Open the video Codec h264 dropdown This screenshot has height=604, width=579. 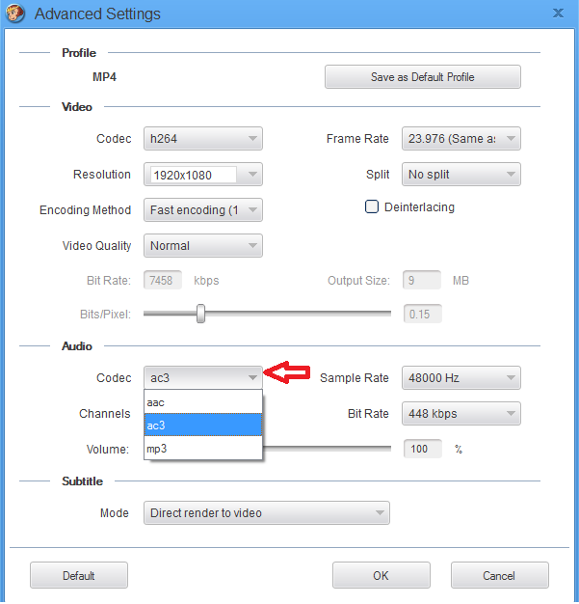(x=203, y=138)
